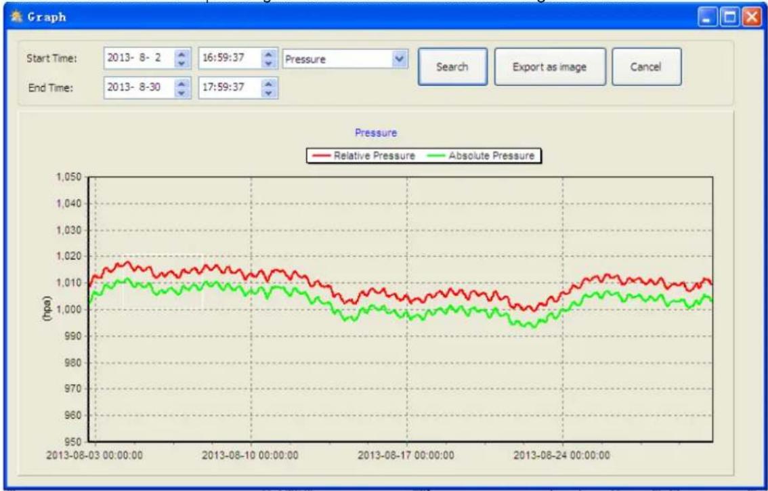This screenshot has width=768, height=491.
Task: Maximize the Graph window
Action: (730, 17)
